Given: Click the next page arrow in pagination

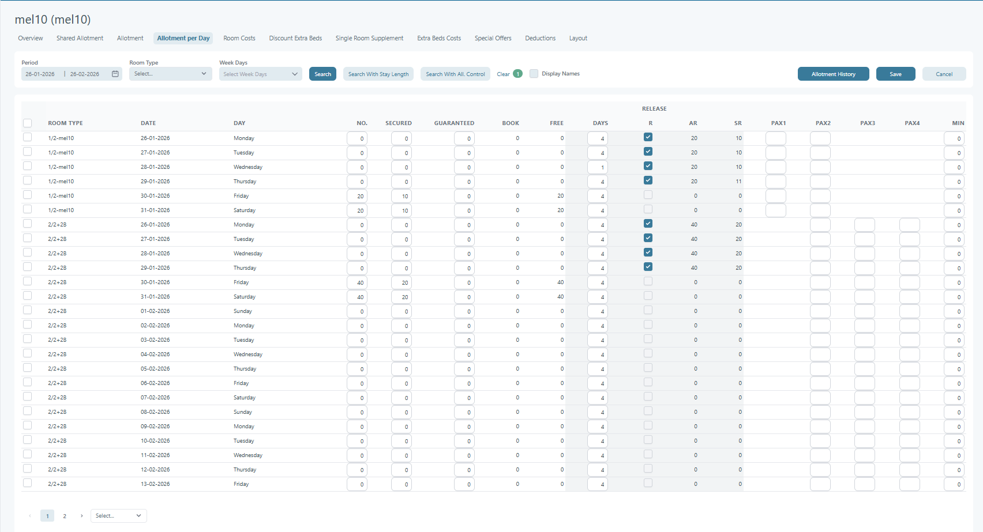Looking at the screenshot, I should tap(82, 516).
